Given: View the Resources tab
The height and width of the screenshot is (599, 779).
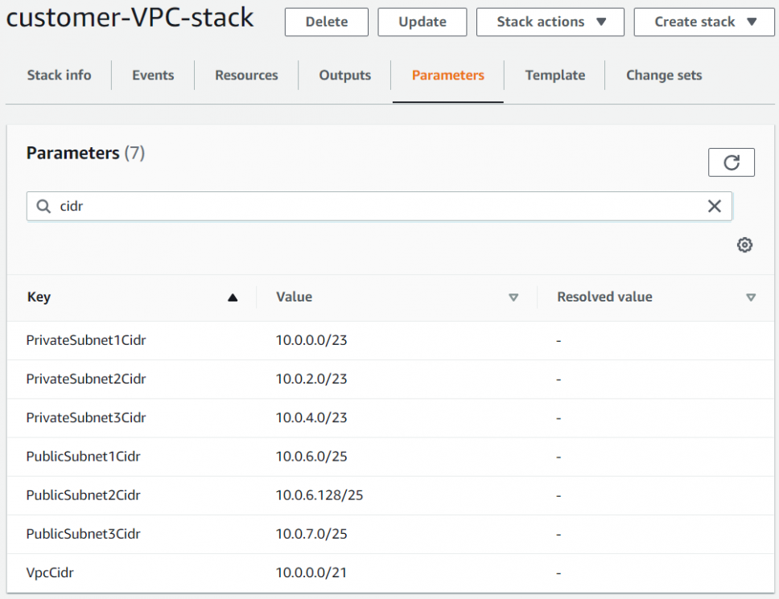Looking at the screenshot, I should (x=245, y=75).
